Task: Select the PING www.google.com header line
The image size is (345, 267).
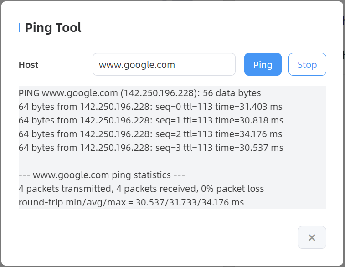Action: coord(139,93)
